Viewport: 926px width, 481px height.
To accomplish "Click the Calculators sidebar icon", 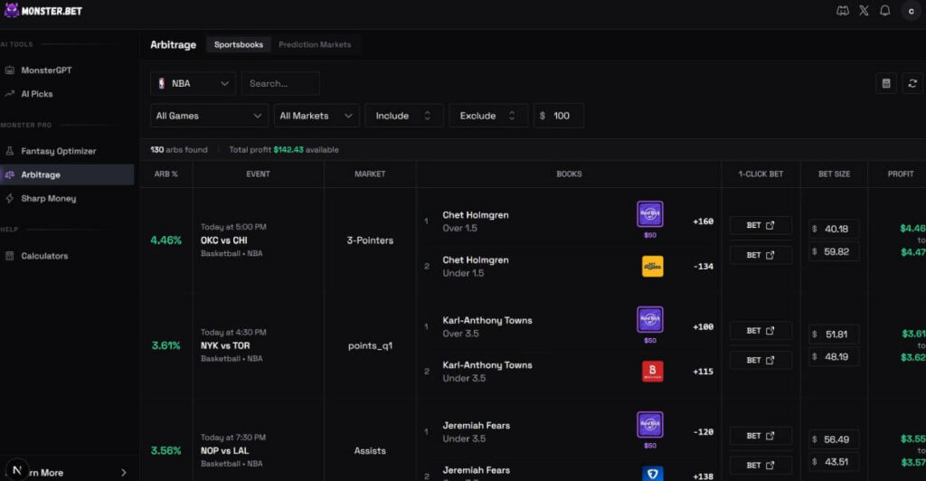I will pos(9,256).
